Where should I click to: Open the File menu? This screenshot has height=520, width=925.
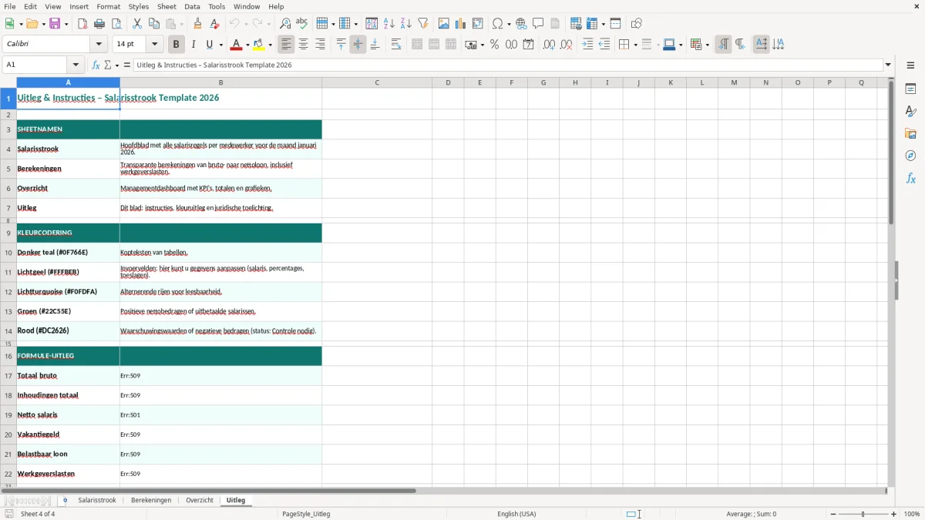tap(9, 6)
